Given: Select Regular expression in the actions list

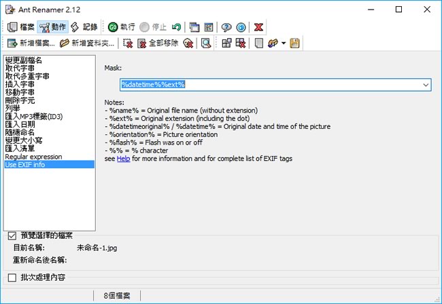Looking at the screenshot, I should pos(33,157).
